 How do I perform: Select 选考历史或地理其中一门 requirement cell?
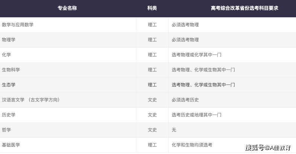coord(197,115)
